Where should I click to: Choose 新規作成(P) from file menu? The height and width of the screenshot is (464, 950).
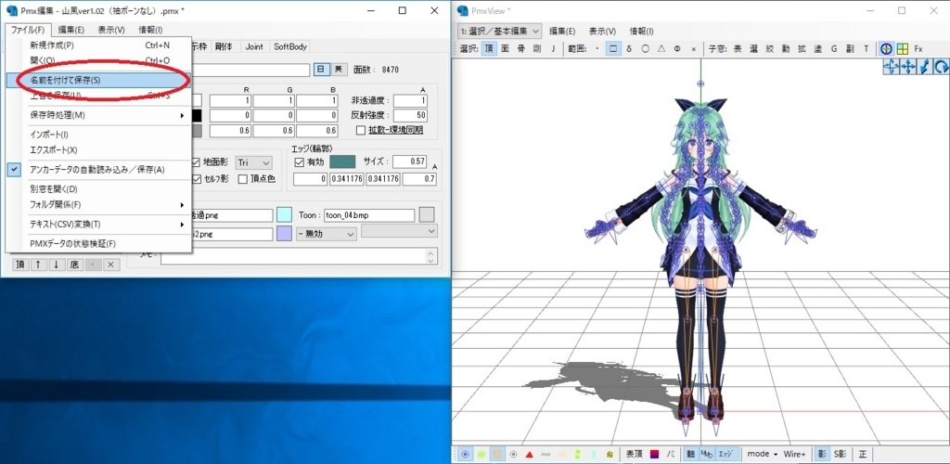(x=96, y=45)
